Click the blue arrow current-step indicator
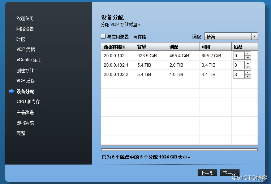271x184 pixels. pos(12,91)
